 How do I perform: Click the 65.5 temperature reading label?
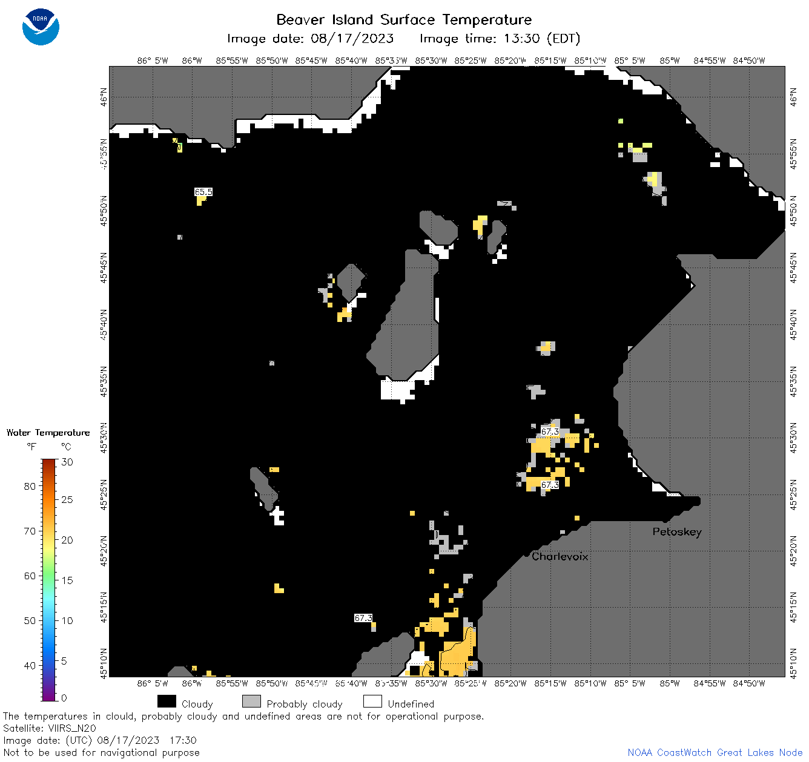click(203, 192)
